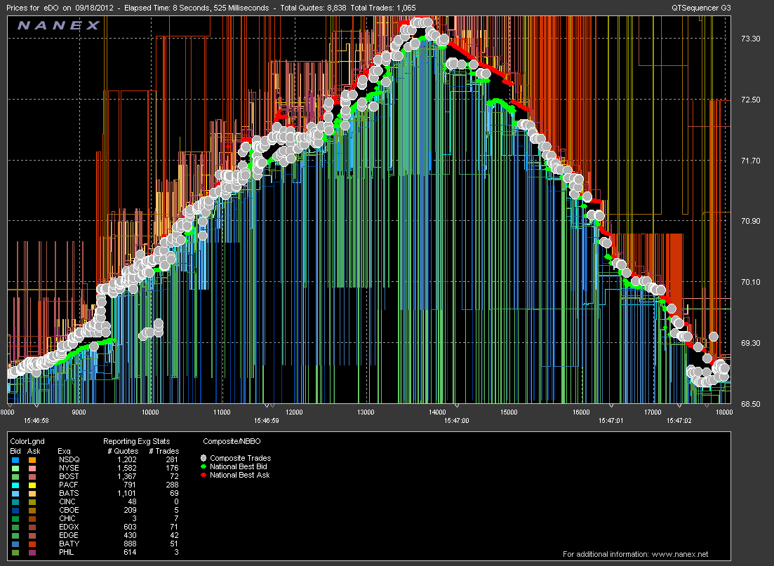Click the NYSE quotes count 1,582

[x=126, y=468]
